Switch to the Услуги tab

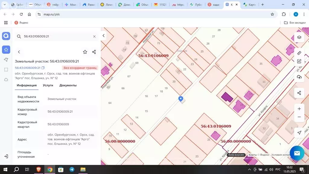click(48, 85)
